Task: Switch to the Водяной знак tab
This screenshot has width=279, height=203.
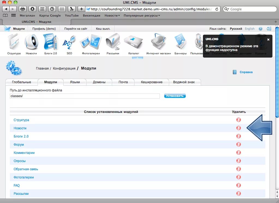Action: tap(184, 82)
